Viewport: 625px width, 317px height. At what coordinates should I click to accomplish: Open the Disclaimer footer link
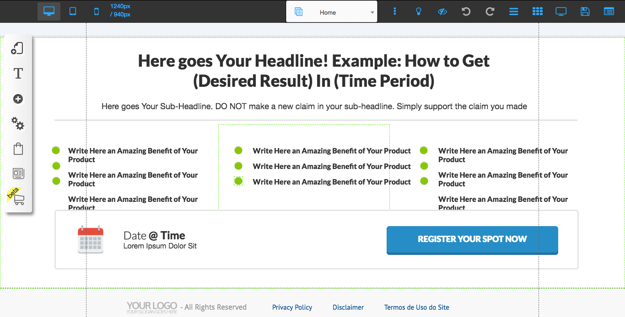coord(348,307)
